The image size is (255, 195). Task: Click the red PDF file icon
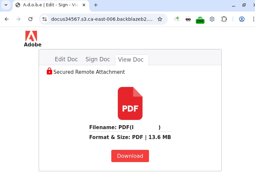(x=130, y=103)
